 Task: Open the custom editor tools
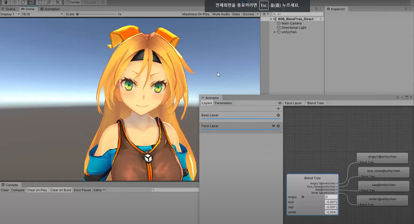point(57,2)
